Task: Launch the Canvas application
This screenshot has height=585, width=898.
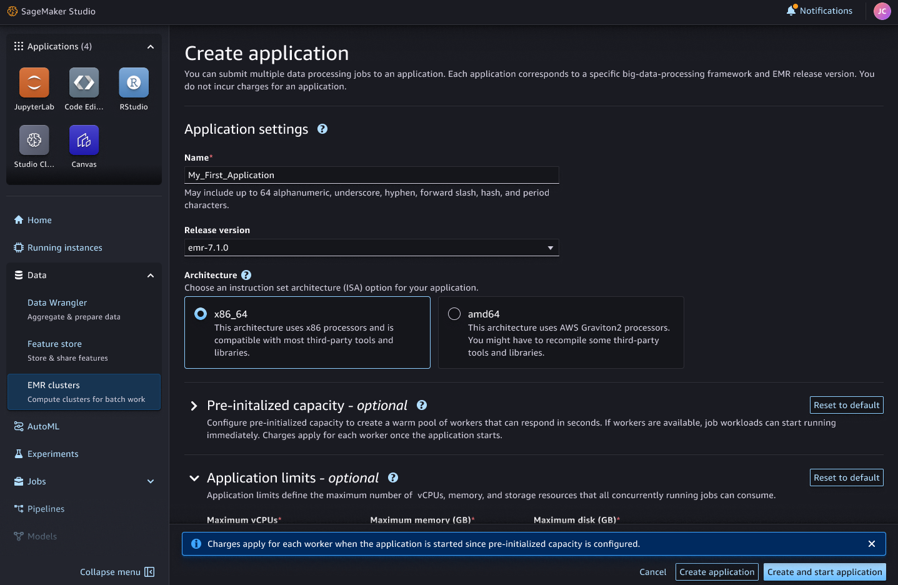Action: tap(83, 139)
